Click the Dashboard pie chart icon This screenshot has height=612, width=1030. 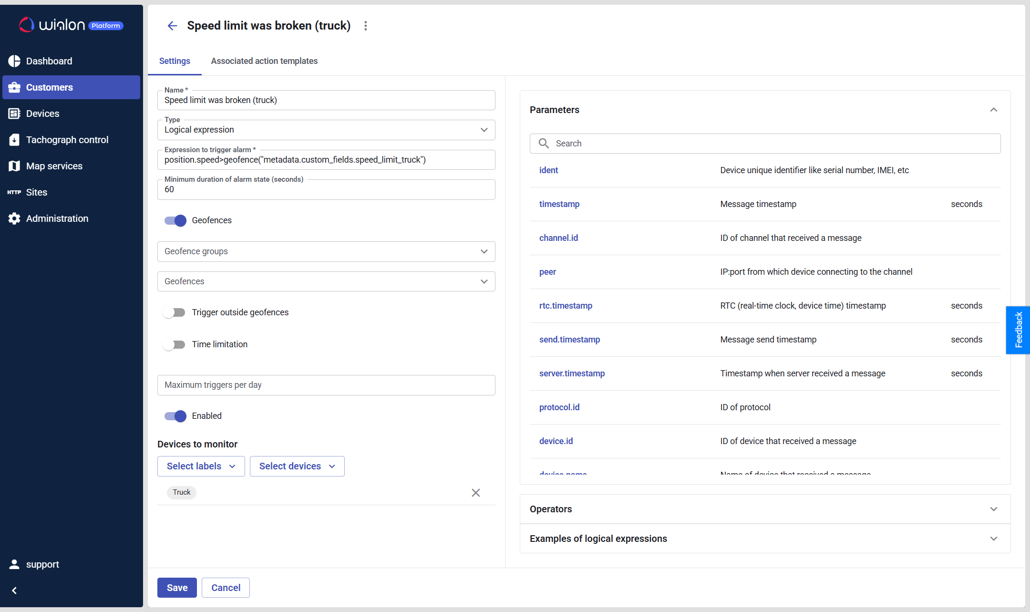(x=14, y=61)
